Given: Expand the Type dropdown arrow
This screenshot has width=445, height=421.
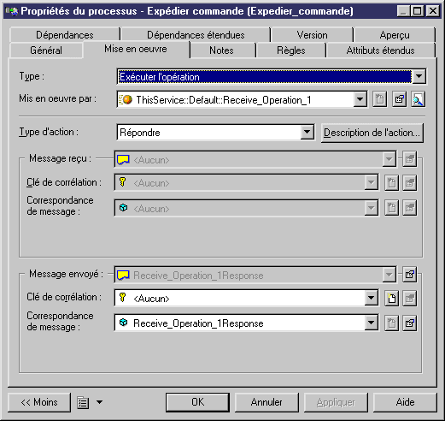Looking at the screenshot, I should [x=419, y=76].
